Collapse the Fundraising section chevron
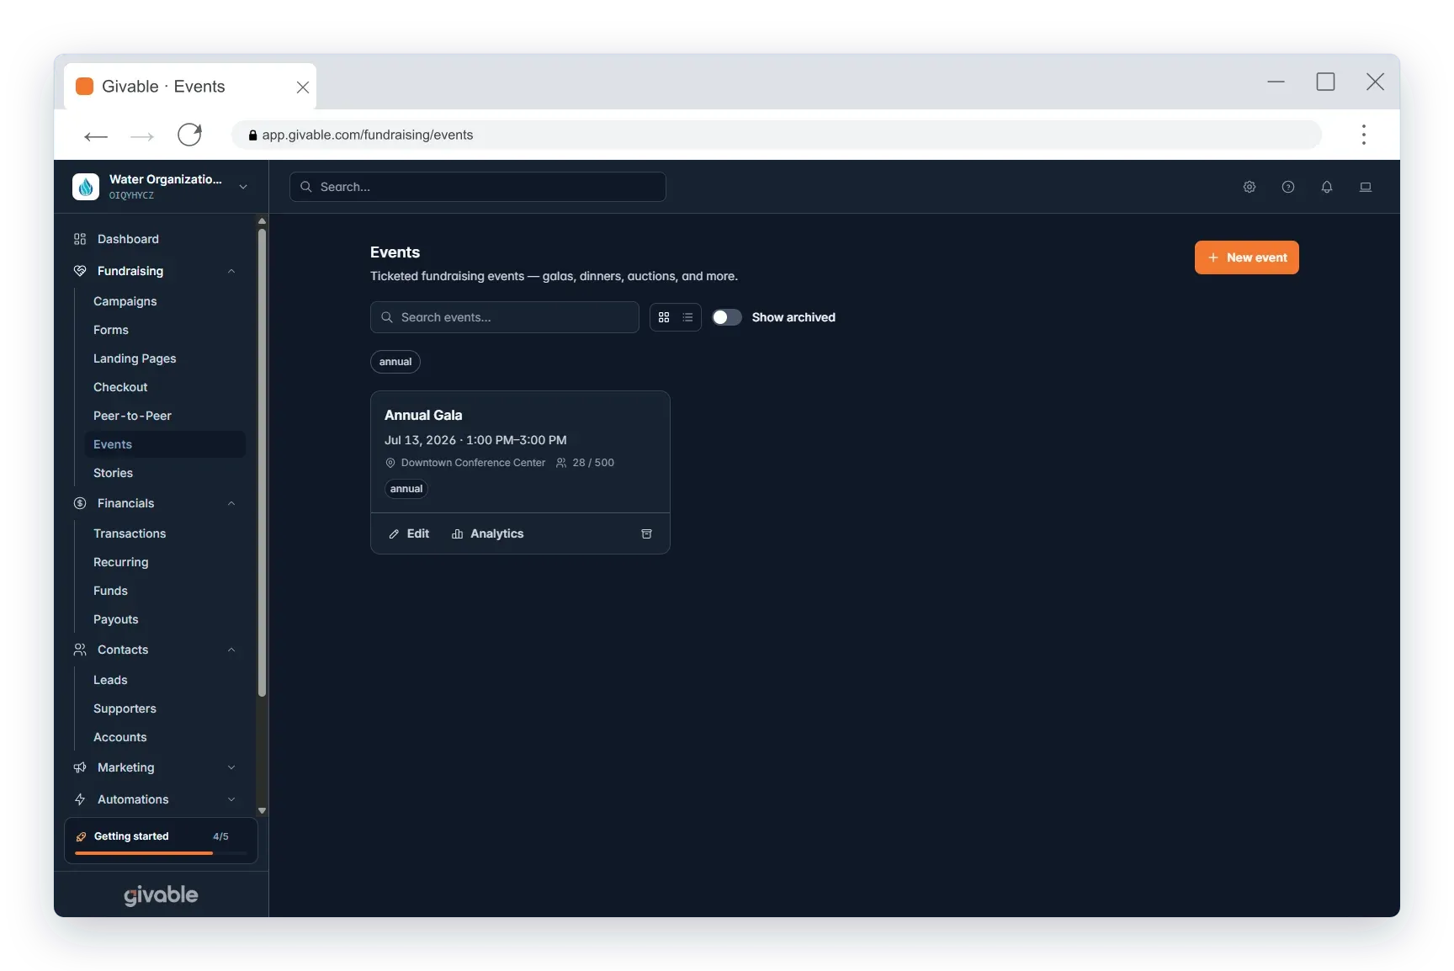The width and height of the screenshot is (1454, 971). 231,271
